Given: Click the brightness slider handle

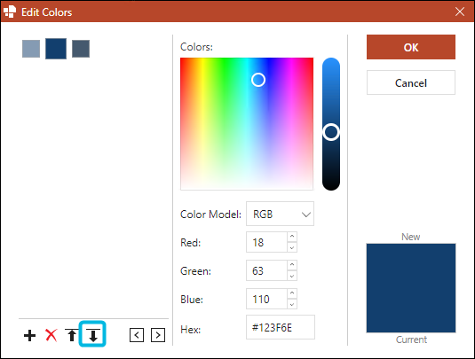Looking at the screenshot, I should 331,132.
